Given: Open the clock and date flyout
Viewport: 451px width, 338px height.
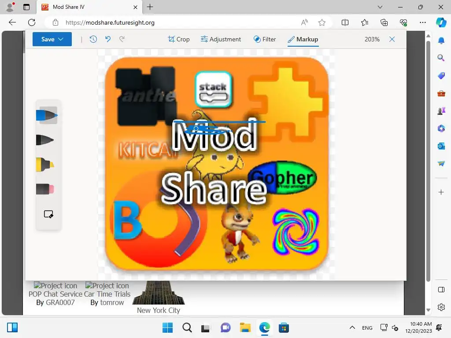Looking at the screenshot, I should click(418, 327).
